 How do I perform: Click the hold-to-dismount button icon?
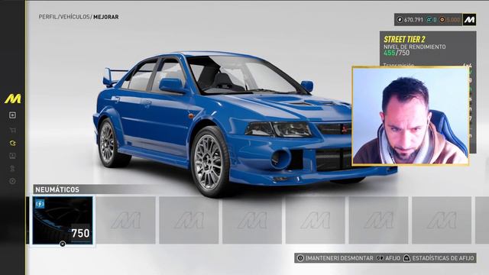300,258
